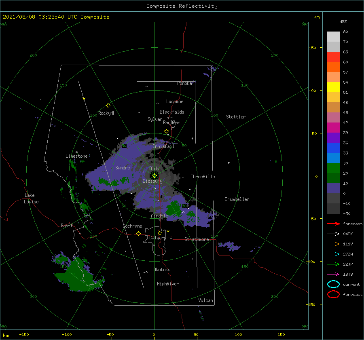Screen dimensions: 364x340
Task: Click the yellow diamond marker above Calgary
Action: point(160,233)
